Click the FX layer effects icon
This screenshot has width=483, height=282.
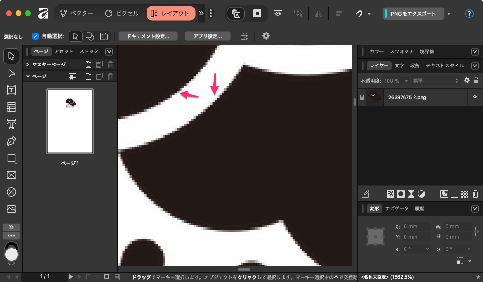(x=390, y=194)
